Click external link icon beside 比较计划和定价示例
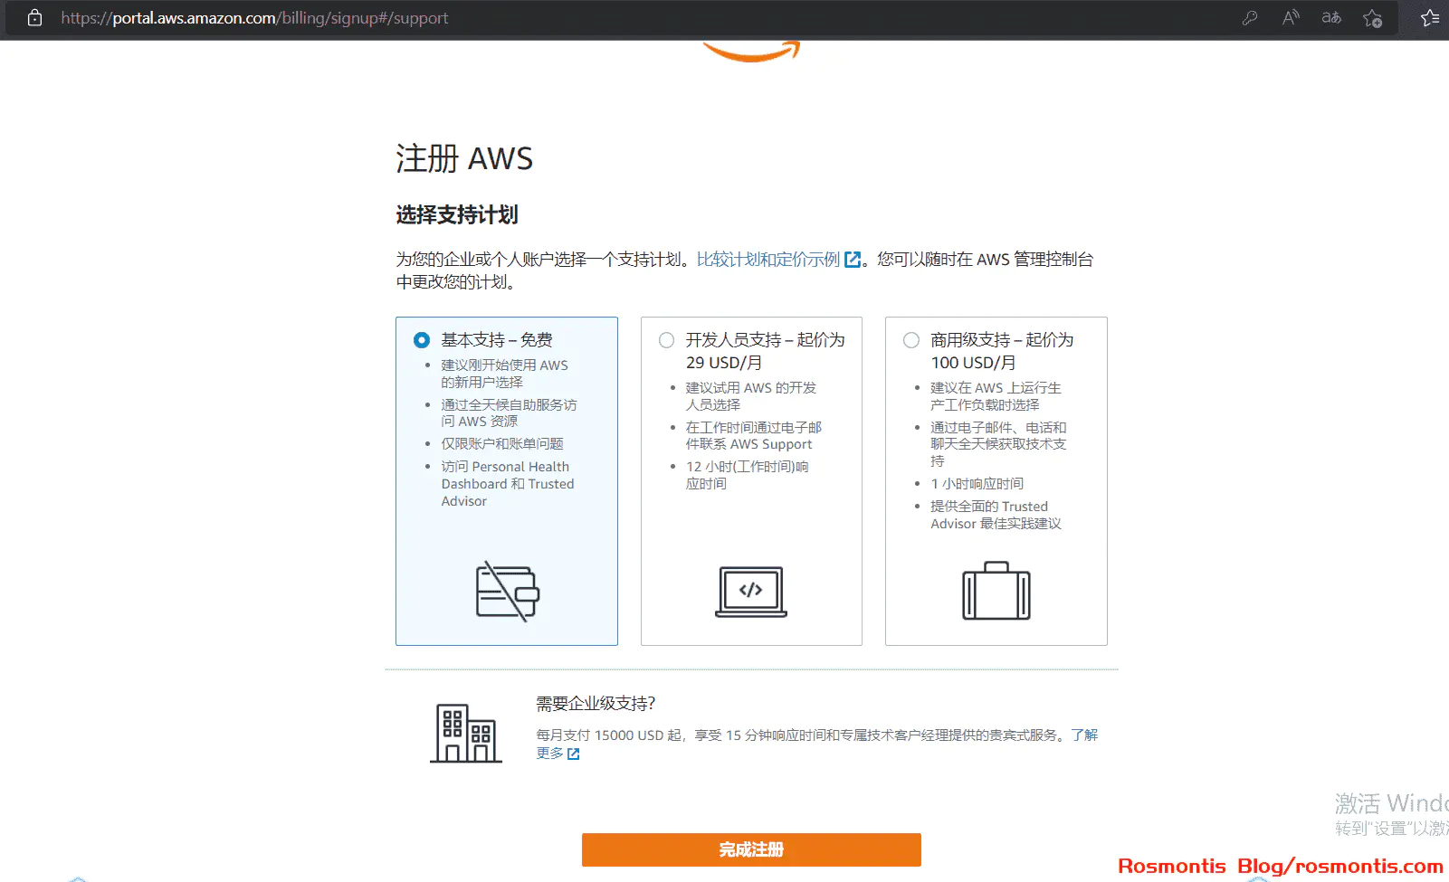The height and width of the screenshot is (882, 1449). 853,260
